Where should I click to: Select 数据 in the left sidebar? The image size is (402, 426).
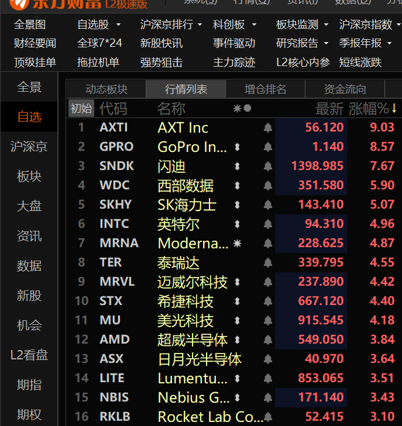tap(29, 266)
